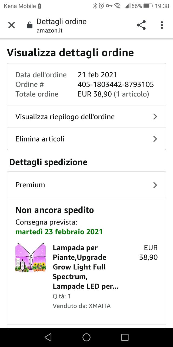Tap the Android home circle button
Image resolution: width=173 pixels, height=347 pixels.
[86, 337]
